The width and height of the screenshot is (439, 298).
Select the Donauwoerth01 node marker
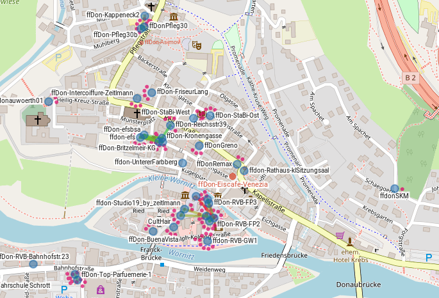coord(49,102)
